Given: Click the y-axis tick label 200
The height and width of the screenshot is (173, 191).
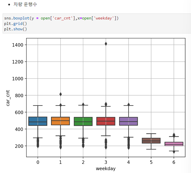Looking at the screenshot, I should 19,146.
